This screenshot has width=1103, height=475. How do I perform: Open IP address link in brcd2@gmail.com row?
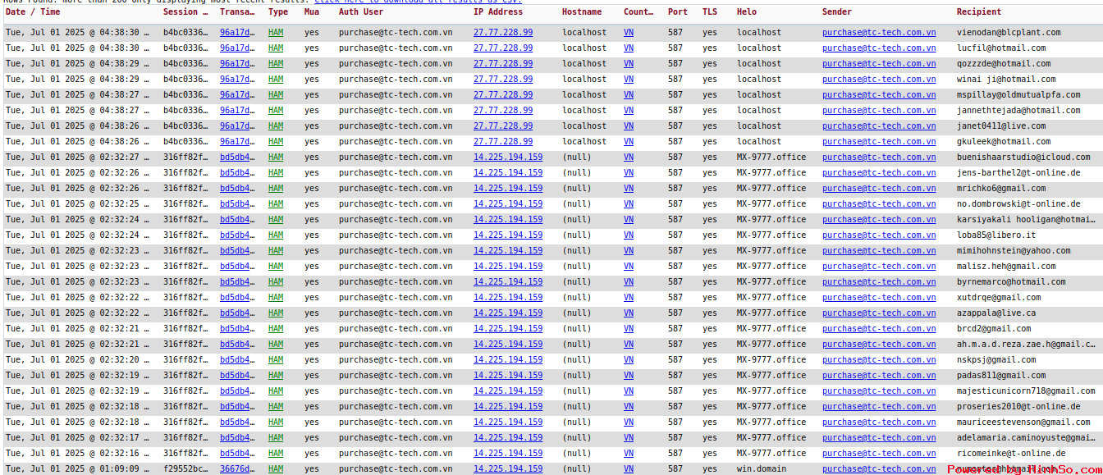click(508, 329)
